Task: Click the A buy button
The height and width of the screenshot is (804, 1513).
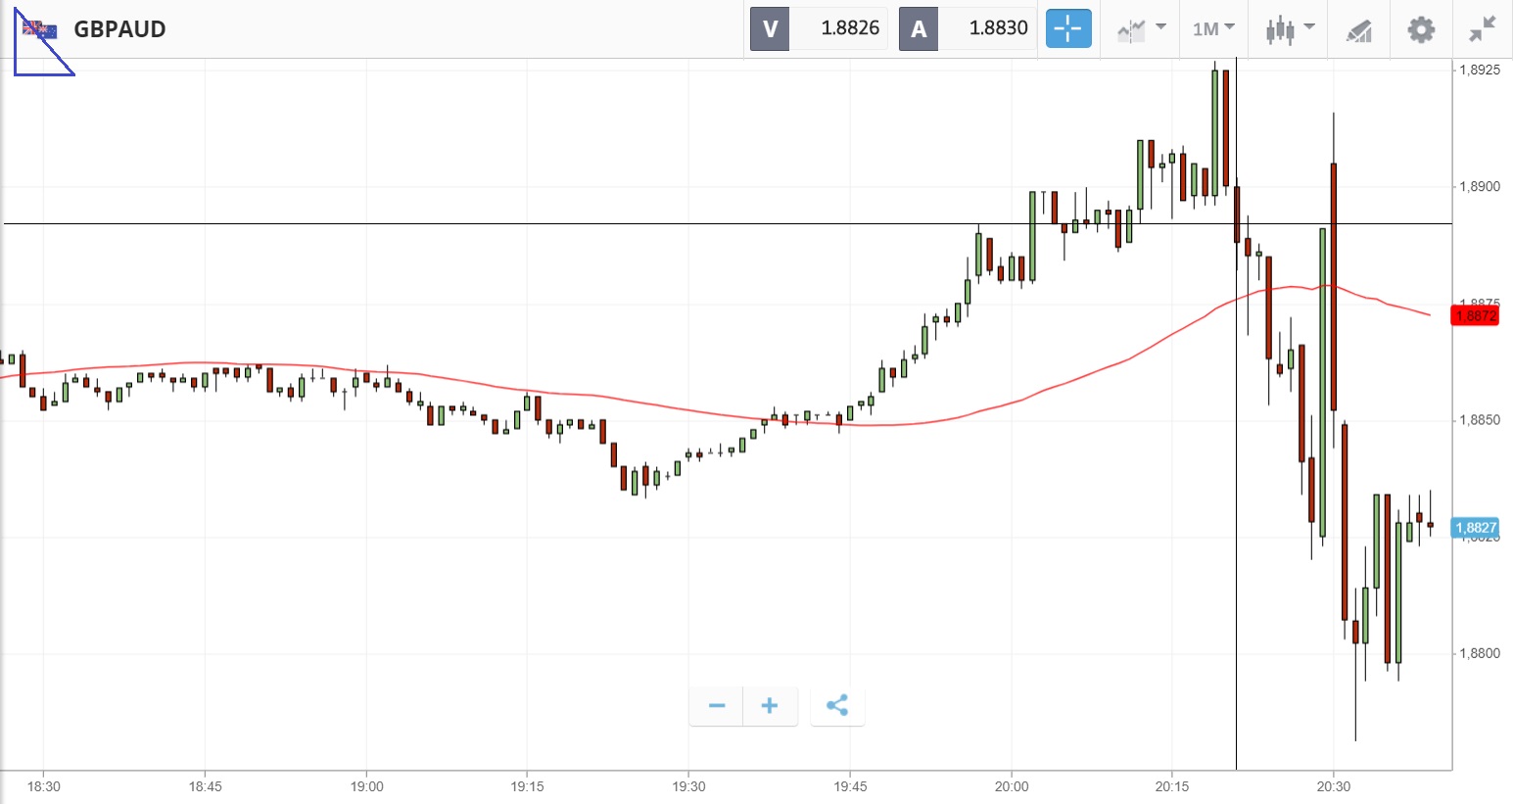Action: [919, 28]
